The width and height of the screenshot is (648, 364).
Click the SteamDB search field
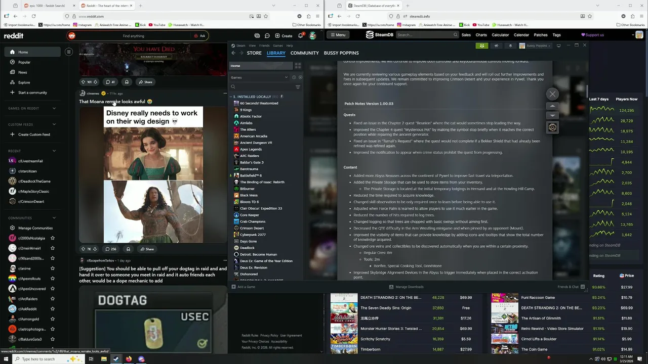(x=426, y=35)
